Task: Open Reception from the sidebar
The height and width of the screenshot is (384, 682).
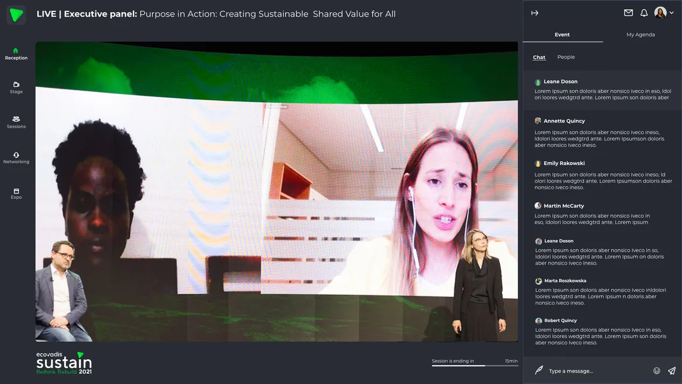Action: pyautogui.click(x=16, y=54)
